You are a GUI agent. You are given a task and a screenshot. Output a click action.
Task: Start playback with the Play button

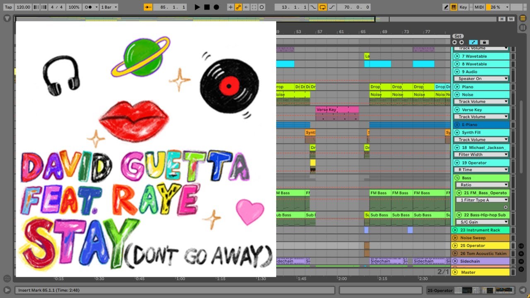coord(197,7)
